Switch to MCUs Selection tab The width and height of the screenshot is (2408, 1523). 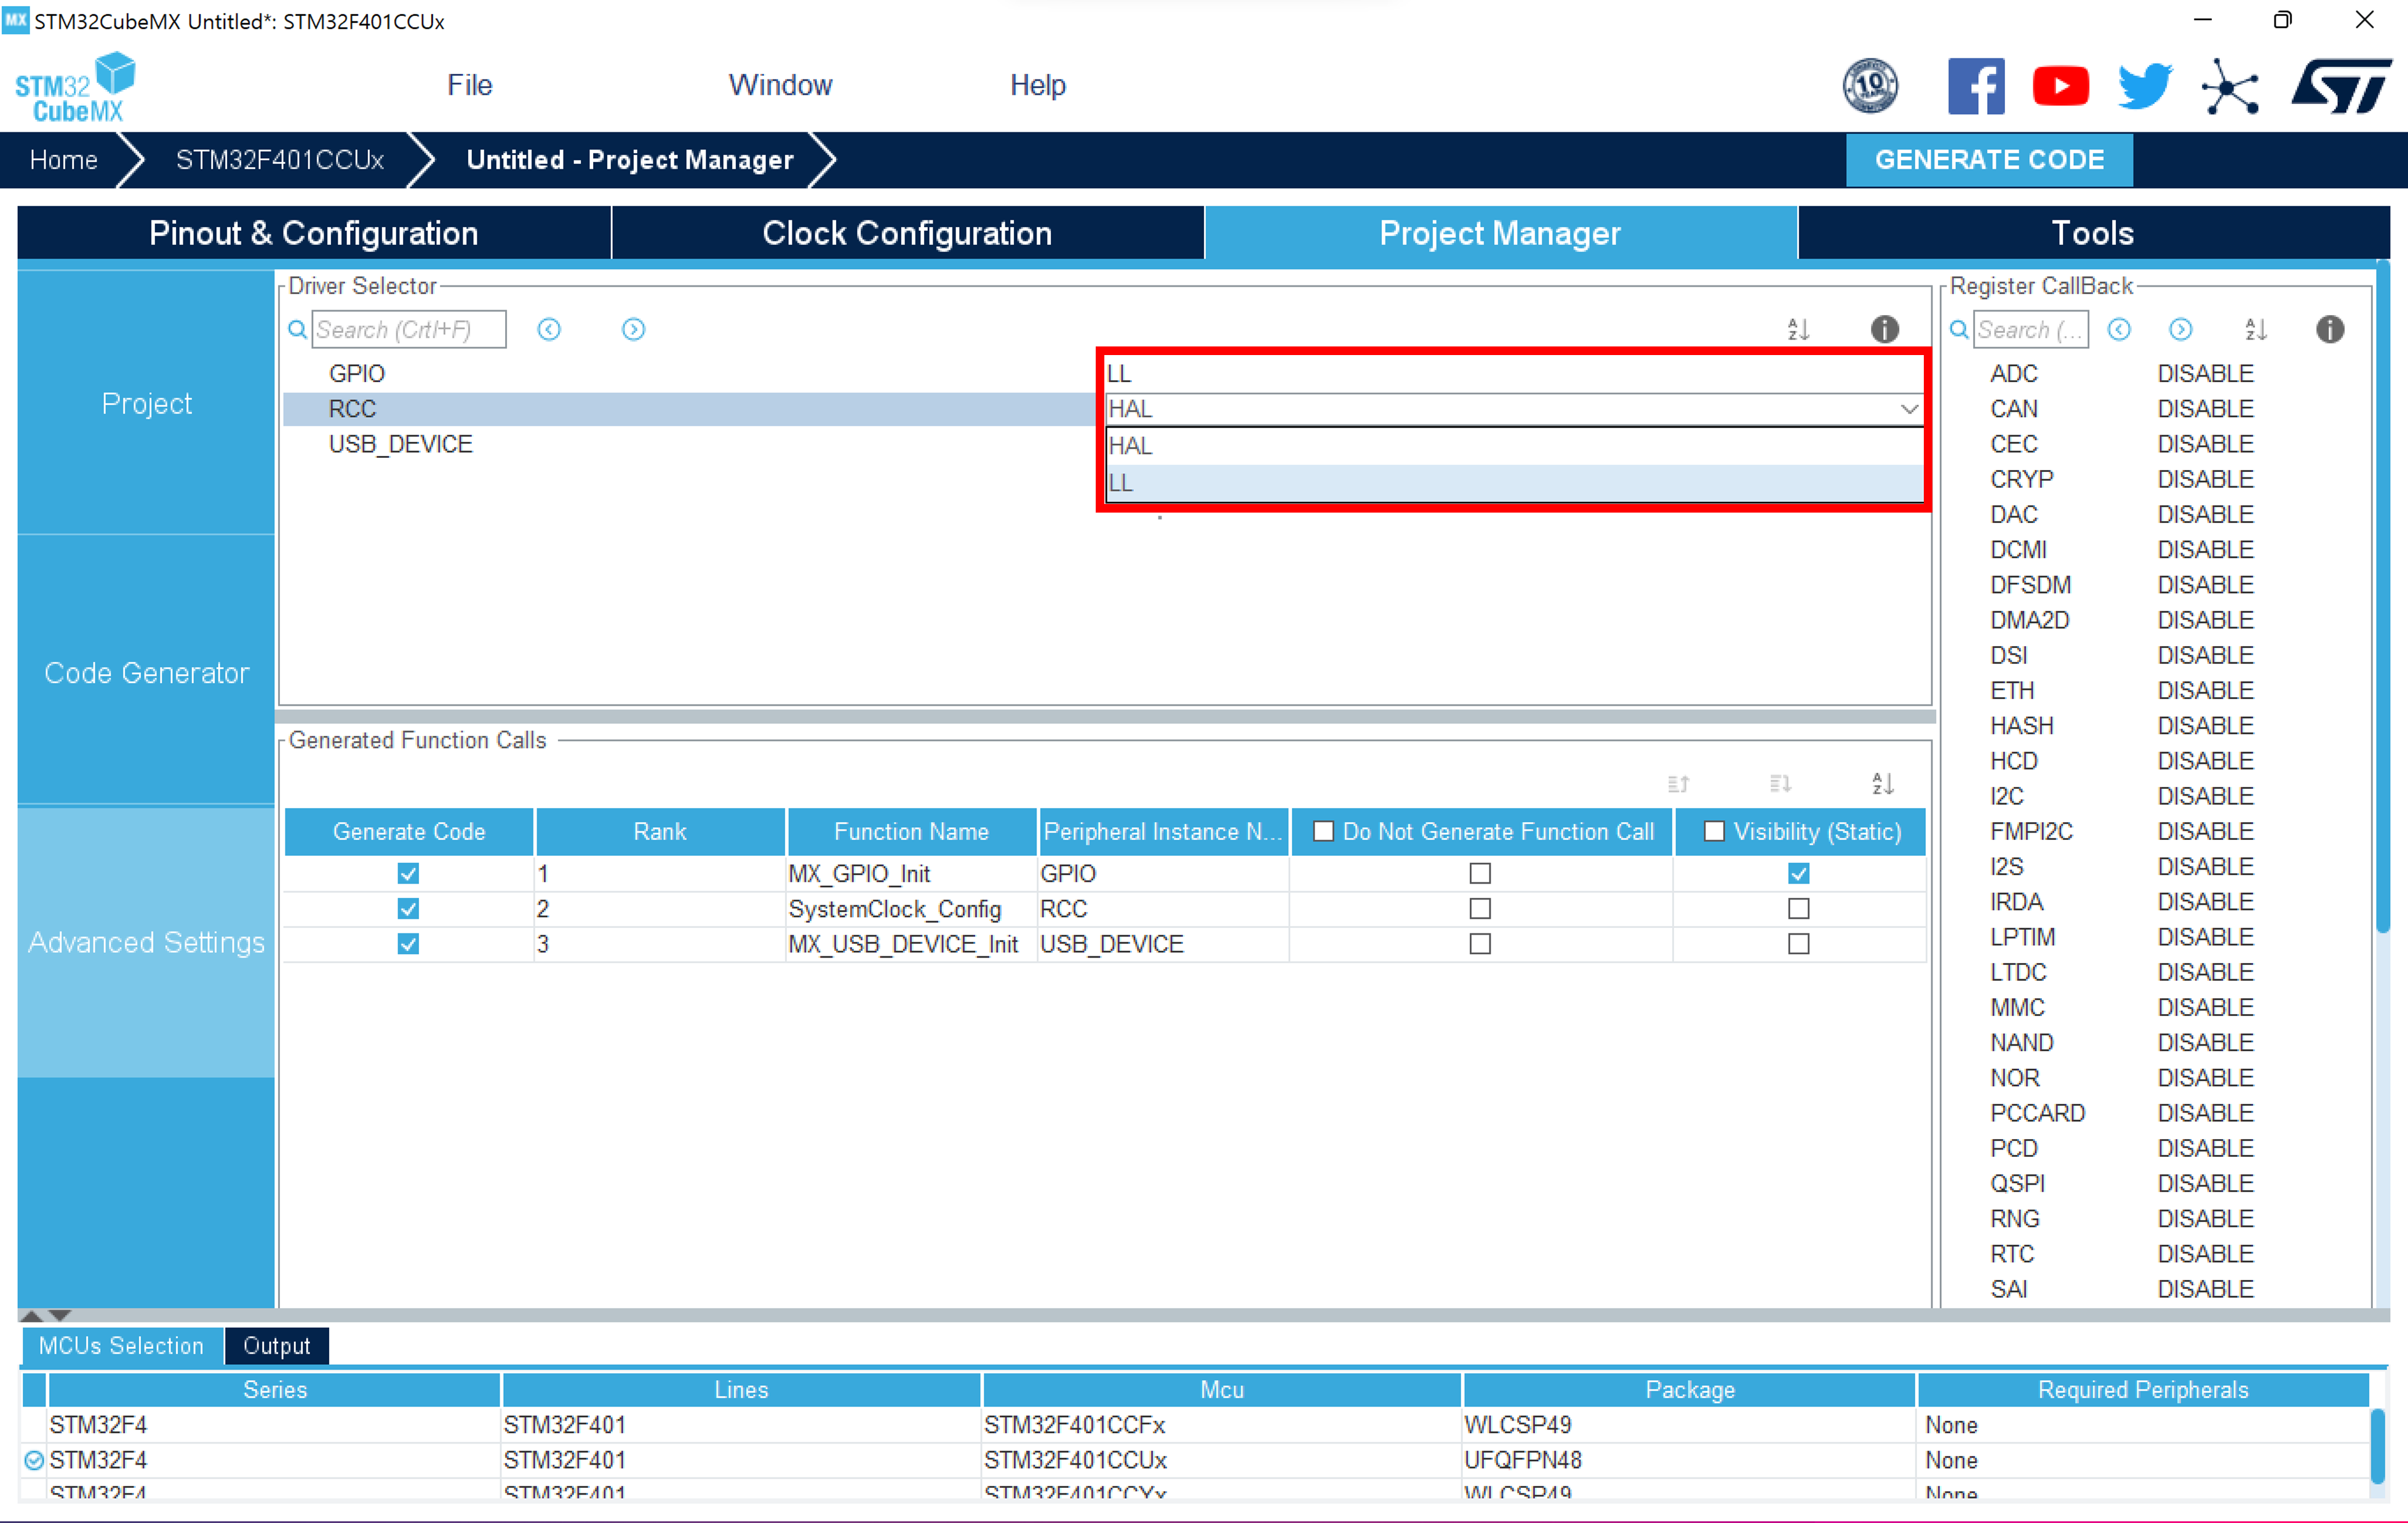click(x=121, y=1345)
